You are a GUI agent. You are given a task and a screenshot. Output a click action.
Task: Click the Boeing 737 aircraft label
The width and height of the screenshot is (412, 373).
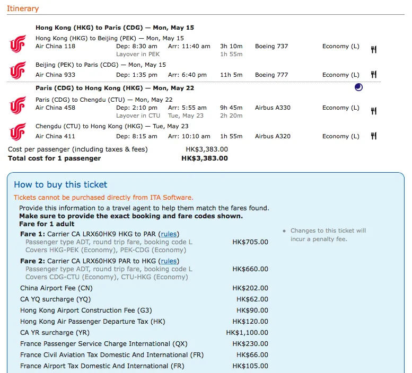click(271, 46)
